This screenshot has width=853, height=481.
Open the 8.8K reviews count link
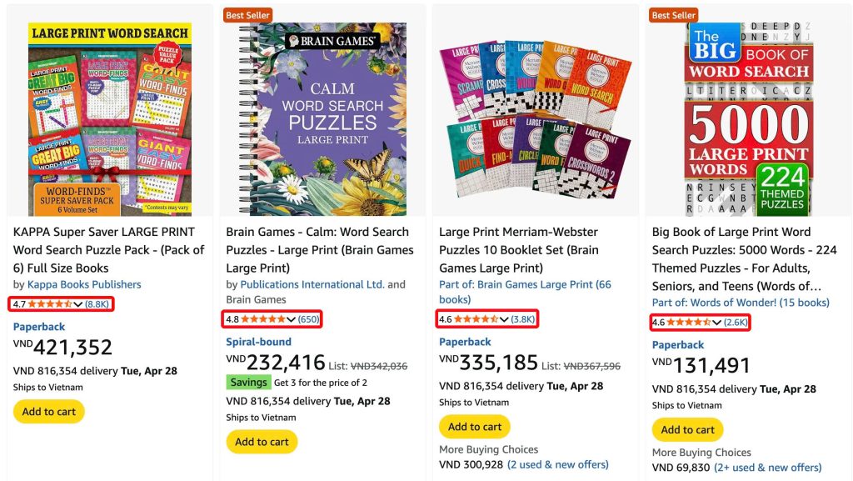click(97, 304)
